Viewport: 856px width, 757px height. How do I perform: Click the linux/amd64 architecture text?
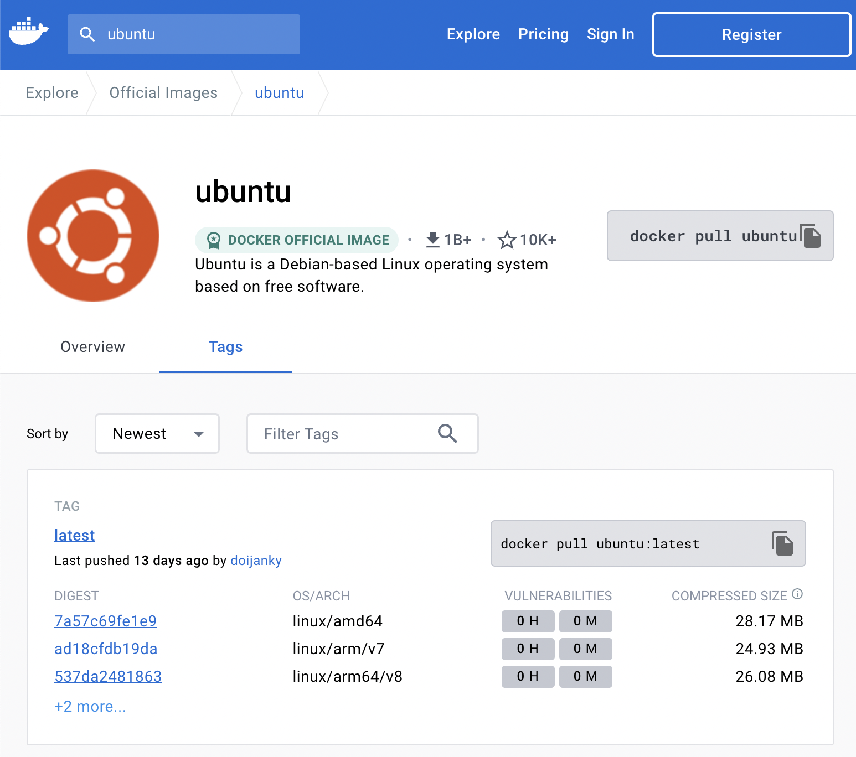tap(337, 621)
